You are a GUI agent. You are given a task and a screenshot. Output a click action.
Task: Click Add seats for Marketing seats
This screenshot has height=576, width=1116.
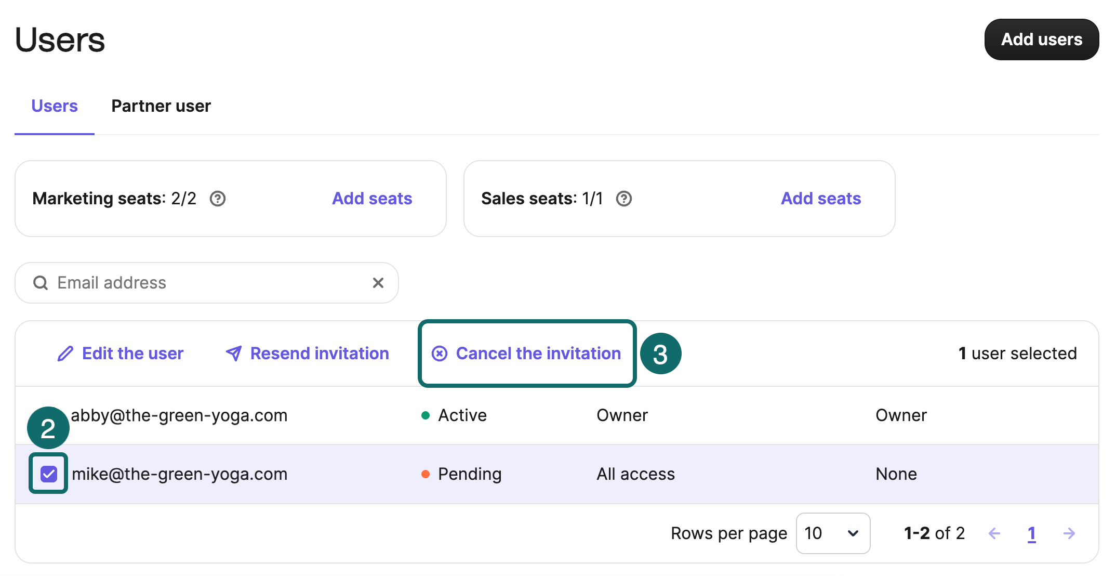371,199
